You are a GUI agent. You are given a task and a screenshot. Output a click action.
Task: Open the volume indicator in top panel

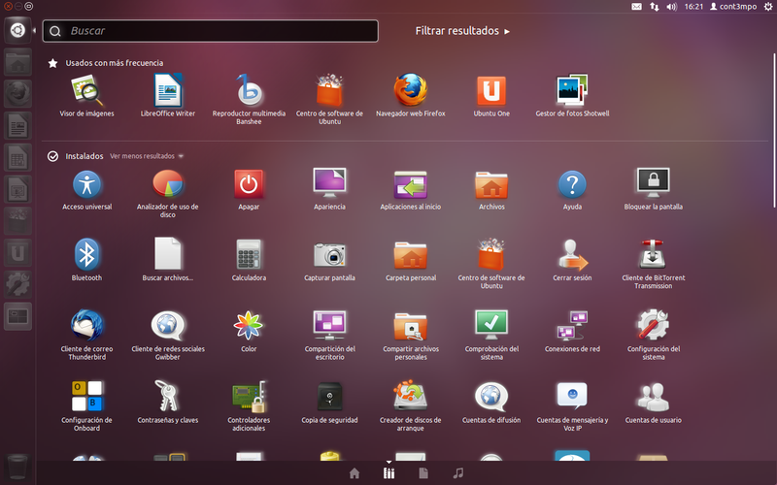click(670, 7)
